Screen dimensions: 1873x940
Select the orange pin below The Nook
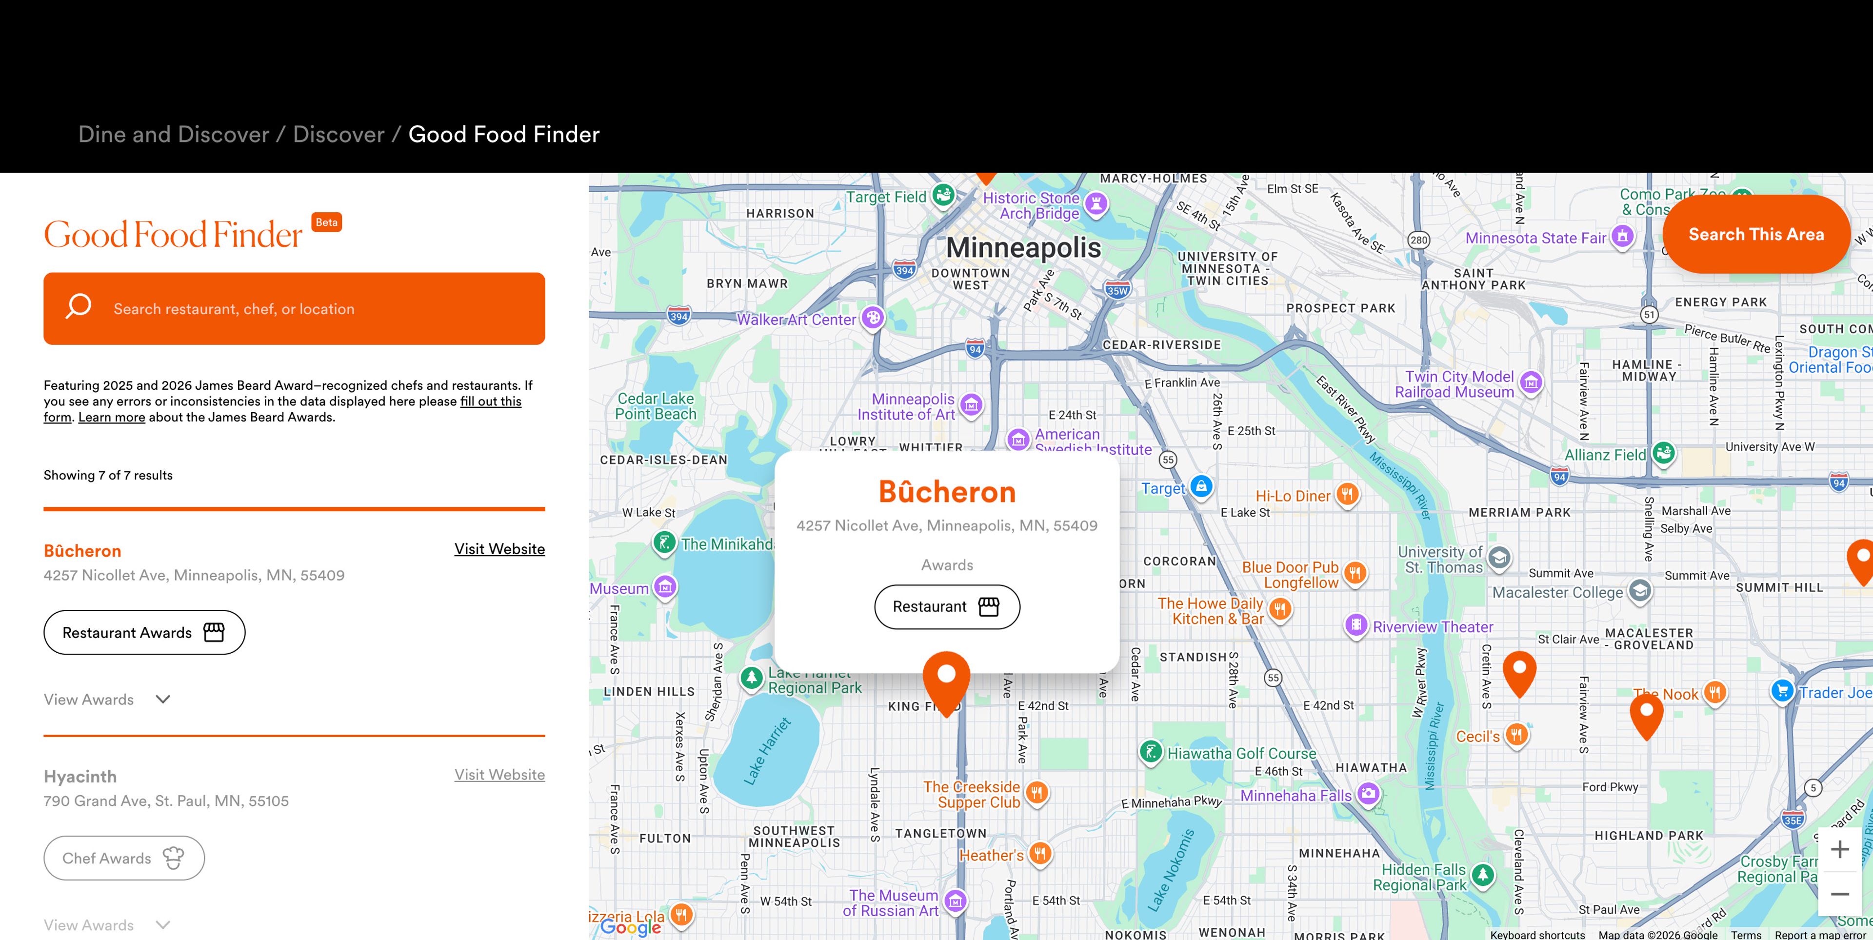[x=1647, y=716]
